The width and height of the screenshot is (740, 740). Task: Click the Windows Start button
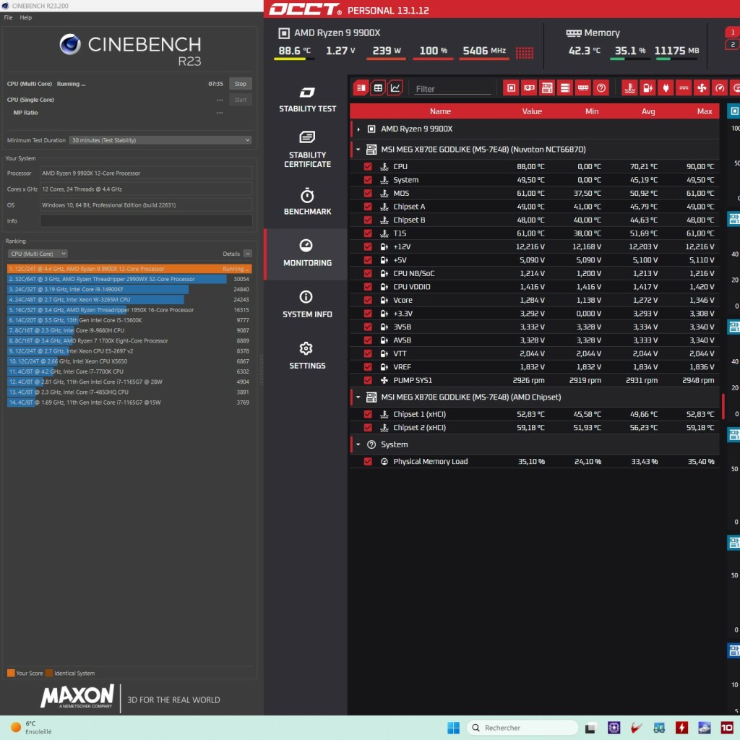(454, 728)
